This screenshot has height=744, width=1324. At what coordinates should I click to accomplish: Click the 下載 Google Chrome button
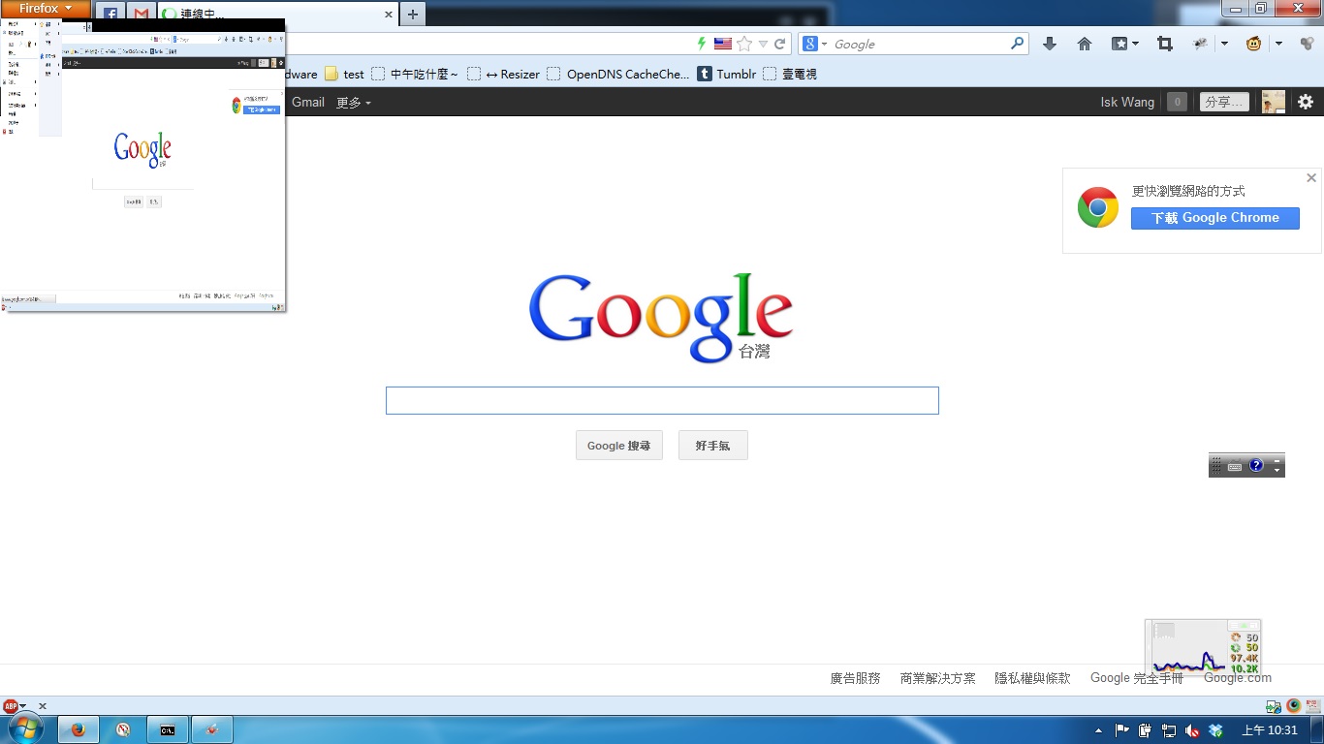pos(1214,218)
